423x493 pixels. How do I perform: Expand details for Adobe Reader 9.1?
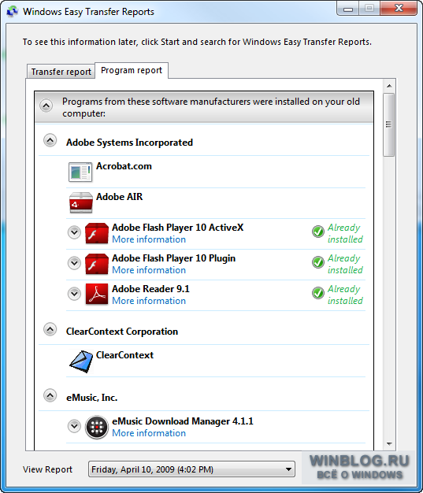[x=75, y=294]
